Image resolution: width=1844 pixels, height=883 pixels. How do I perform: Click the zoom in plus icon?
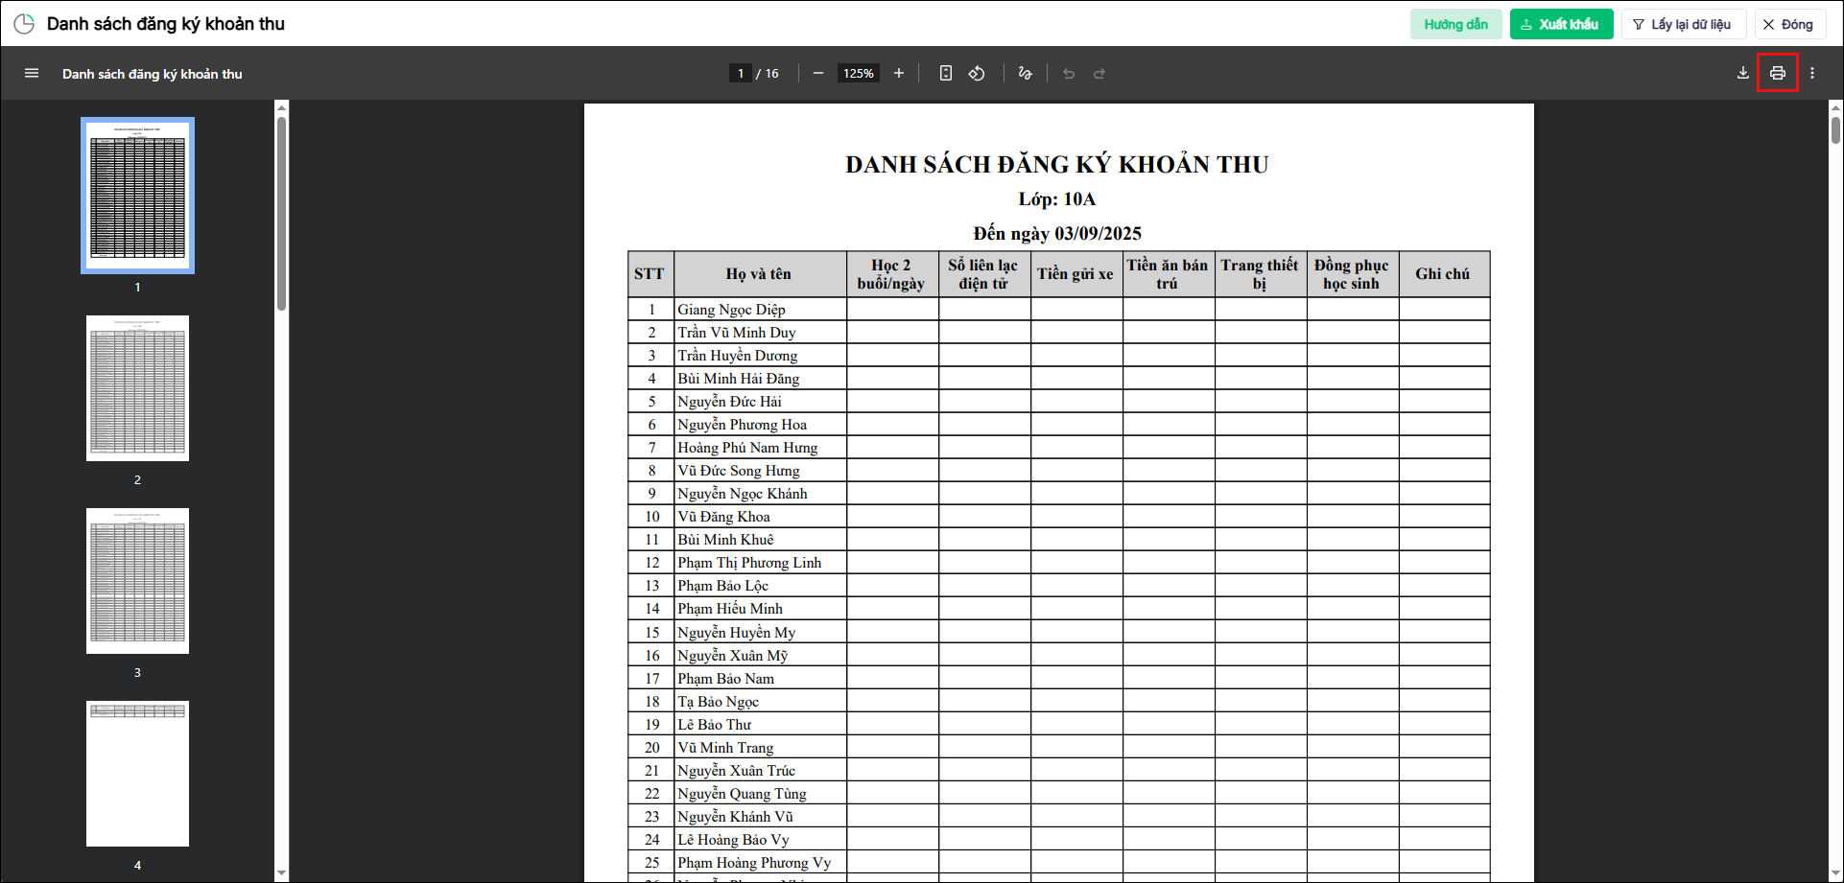click(899, 73)
